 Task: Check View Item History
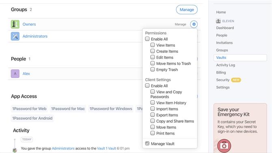point(153,103)
